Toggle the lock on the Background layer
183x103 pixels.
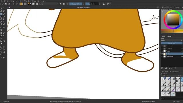(x=182, y=56)
